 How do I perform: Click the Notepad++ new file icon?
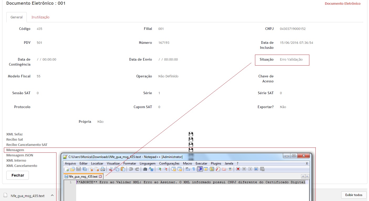tap(67, 169)
